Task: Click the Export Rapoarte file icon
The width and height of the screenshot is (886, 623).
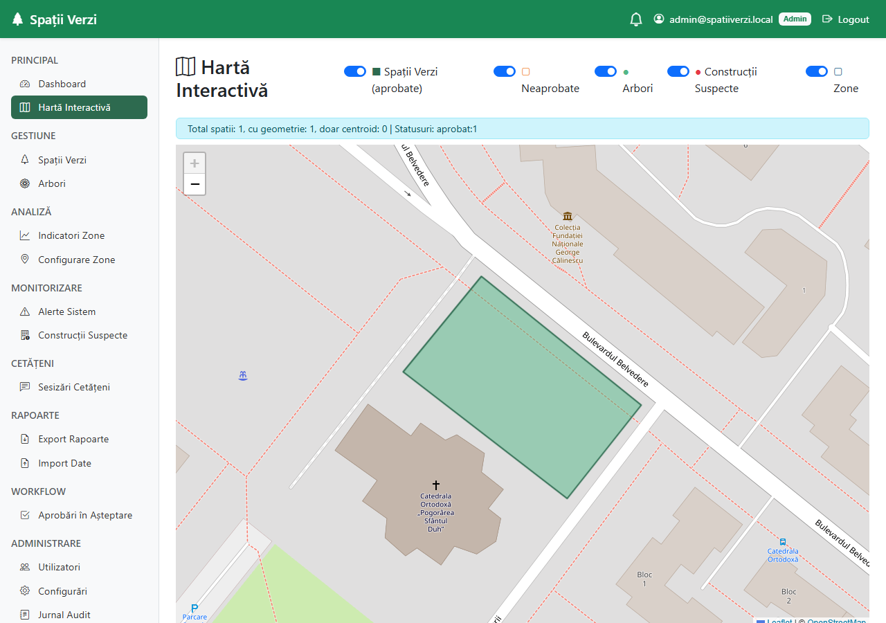Action: click(25, 439)
